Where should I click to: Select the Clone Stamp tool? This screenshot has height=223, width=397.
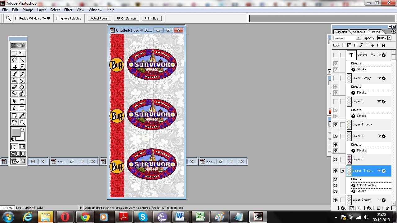(x=14, y=81)
